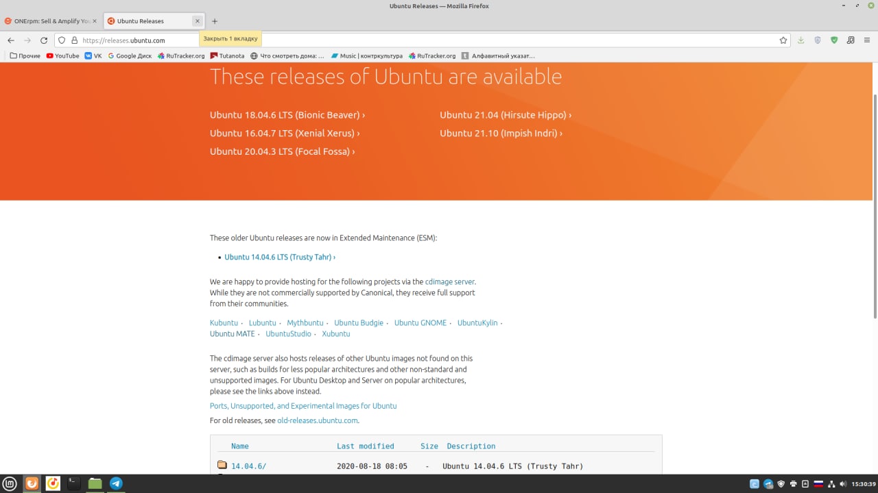
Task: Open the Ubuntu MATE link
Action: click(x=233, y=334)
